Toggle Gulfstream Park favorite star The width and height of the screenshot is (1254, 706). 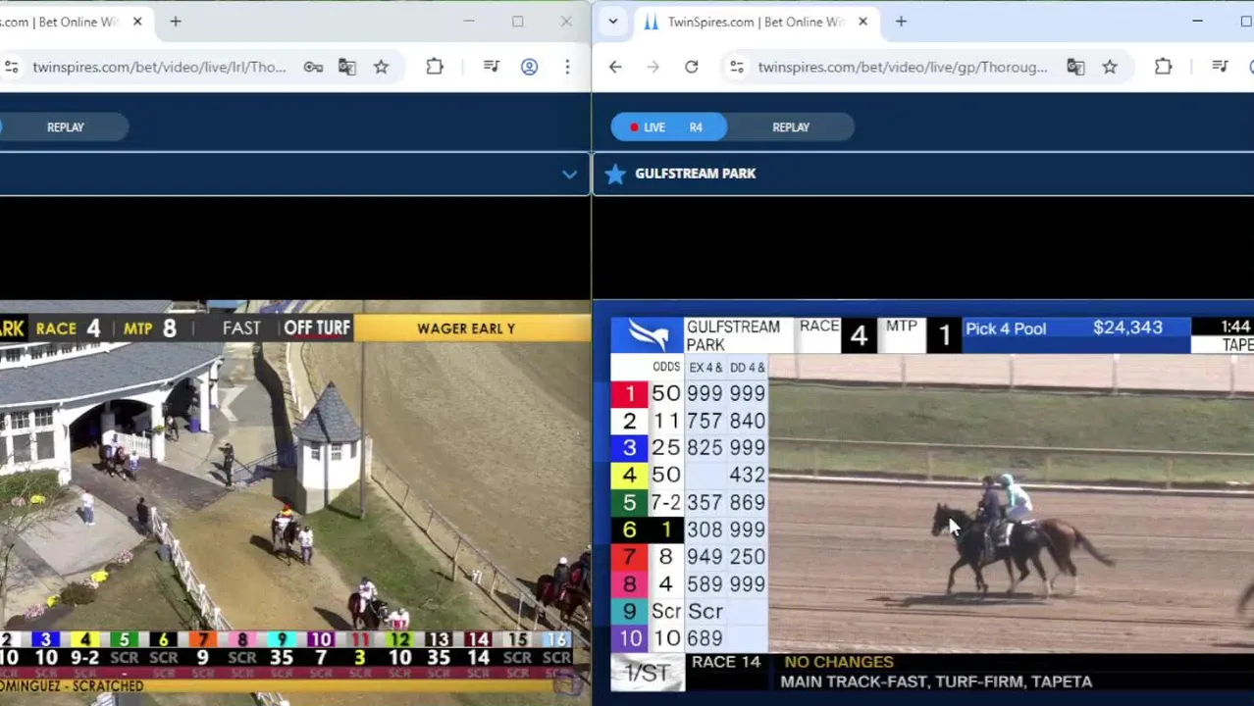[x=615, y=175]
